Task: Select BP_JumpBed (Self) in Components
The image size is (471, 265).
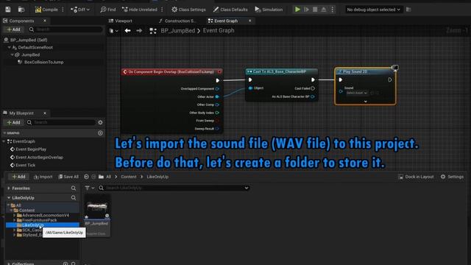Action: point(29,40)
